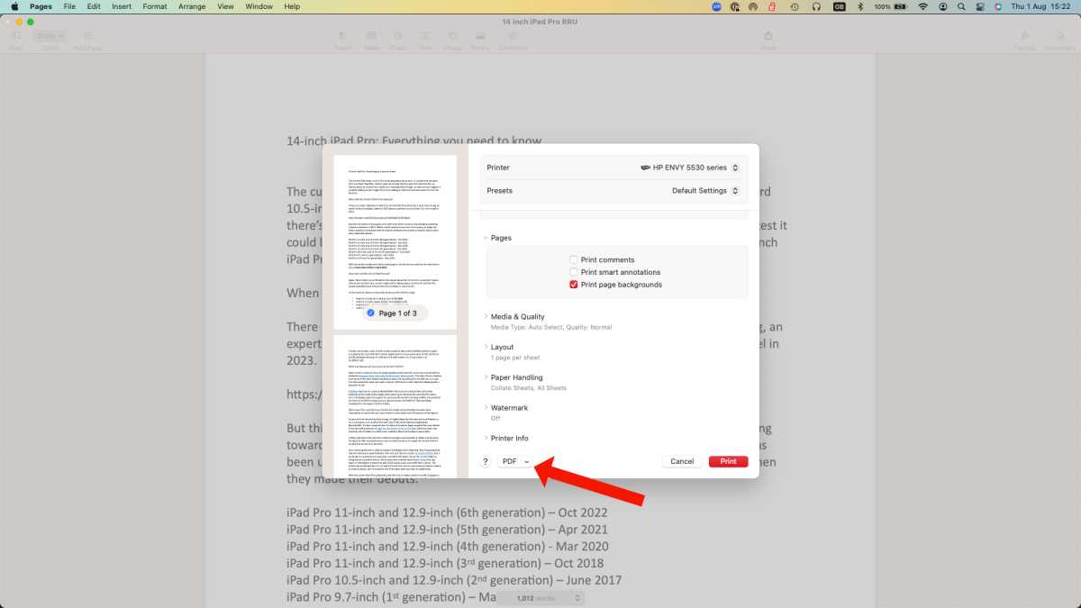Click the 'Collate Sheets, All Sheets' summary text

coord(529,388)
